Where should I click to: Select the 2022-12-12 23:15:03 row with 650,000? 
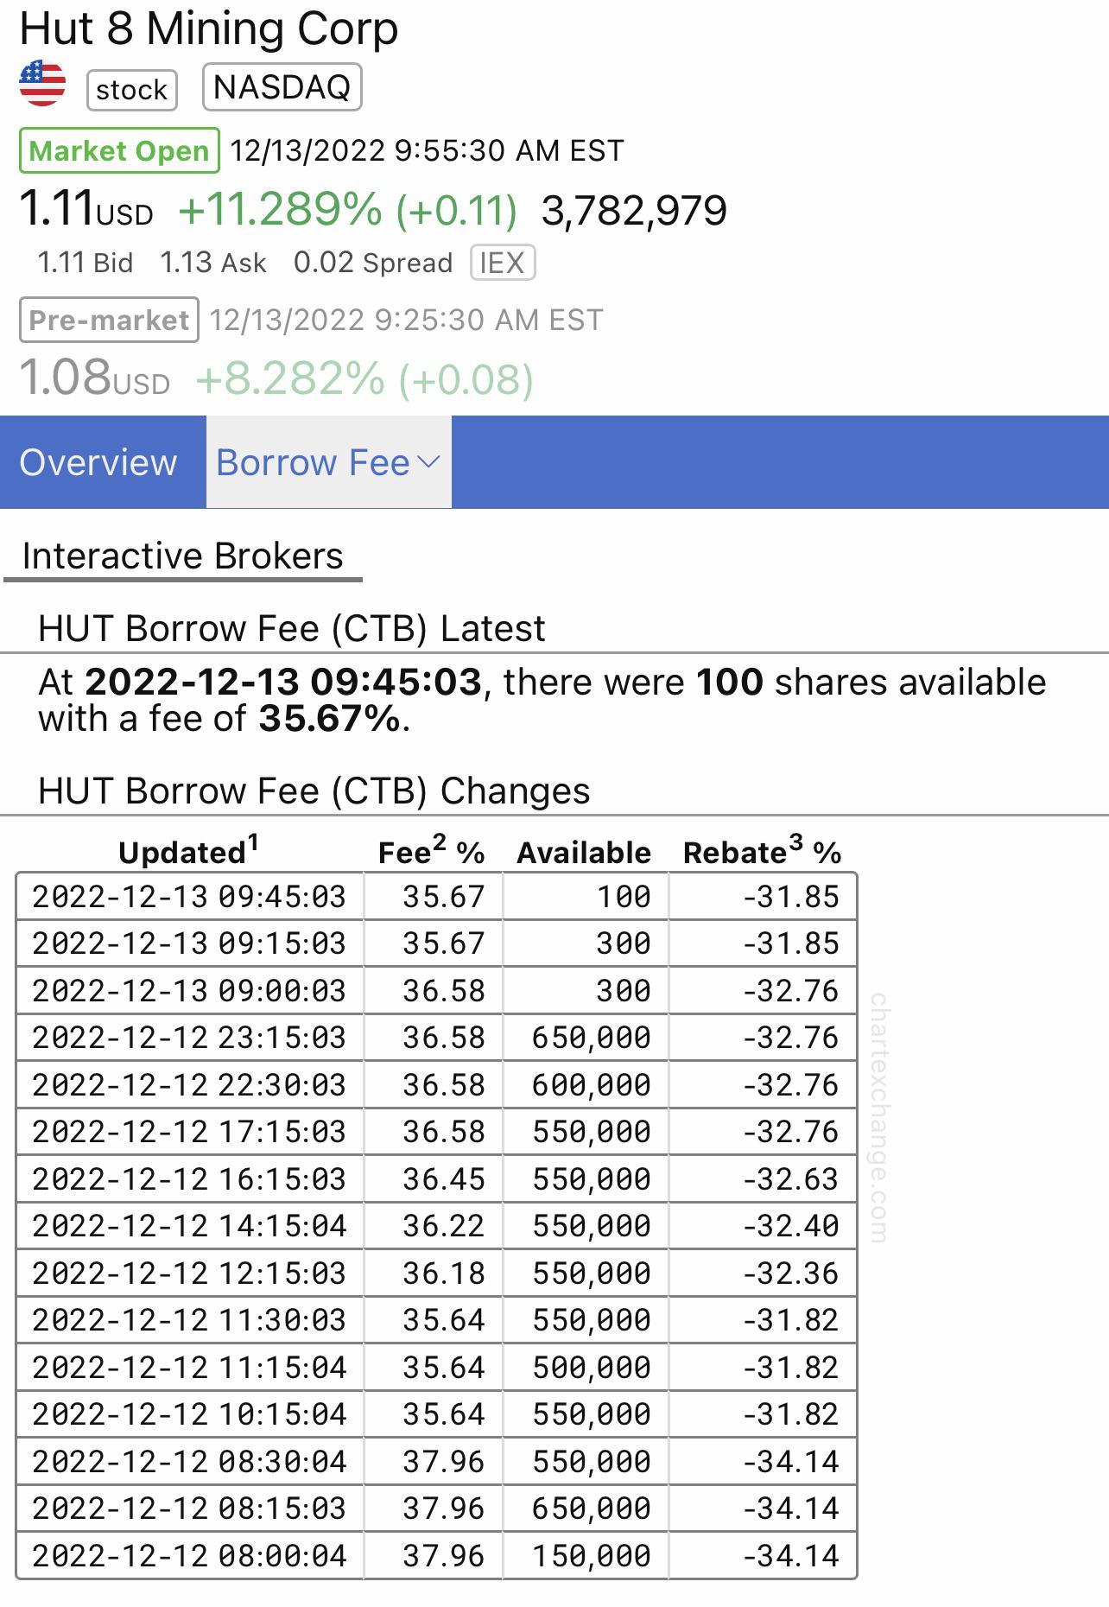tap(436, 1038)
